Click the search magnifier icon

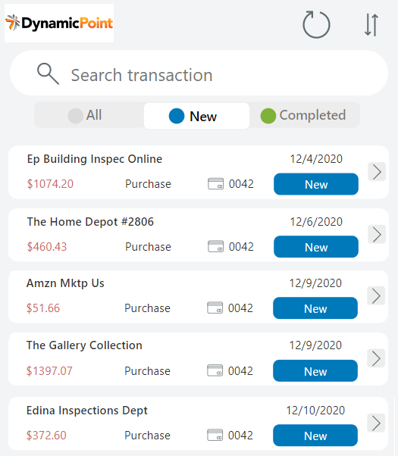(48, 74)
